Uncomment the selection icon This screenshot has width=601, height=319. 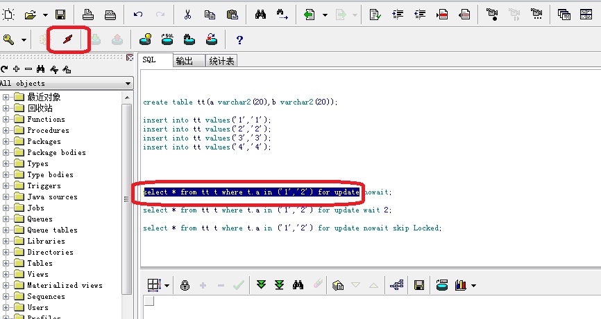pyautogui.click(x=464, y=15)
